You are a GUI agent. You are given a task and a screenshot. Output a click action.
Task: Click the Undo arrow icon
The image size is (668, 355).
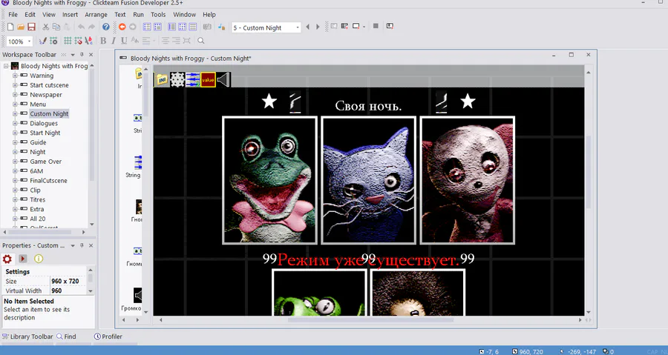(x=81, y=27)
